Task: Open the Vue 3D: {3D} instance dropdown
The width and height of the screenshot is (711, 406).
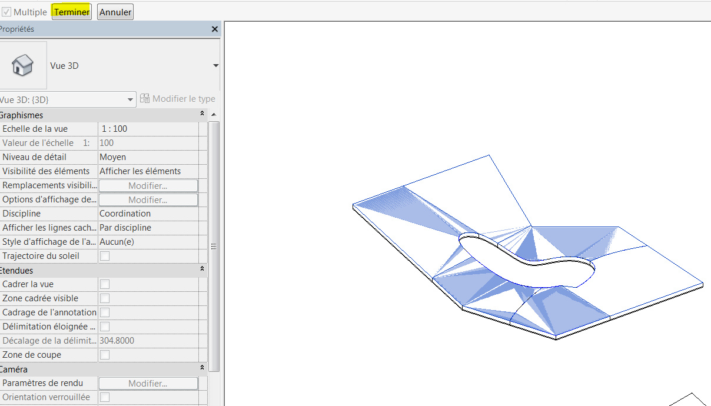Action: (130, 99)
